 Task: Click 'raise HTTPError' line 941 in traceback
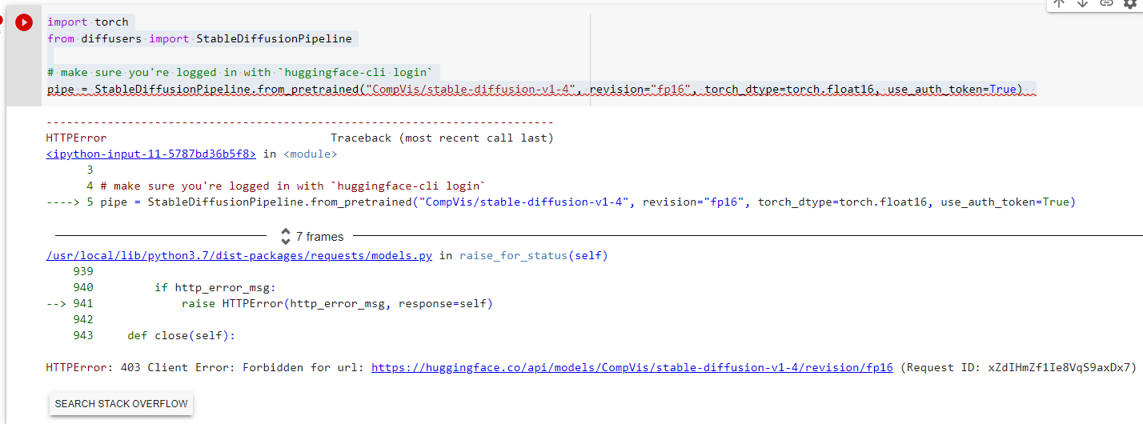337,304
